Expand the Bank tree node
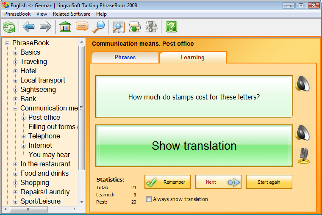Viewport: 322px width, 215px height. pos(15,99)
